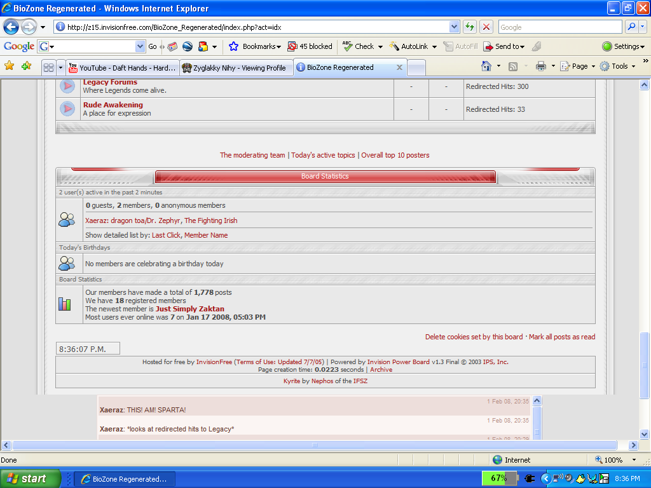This screenshot has height=488, width=651.
Task: Open the RSS feeds icon
Action: (x=513, y=66)
